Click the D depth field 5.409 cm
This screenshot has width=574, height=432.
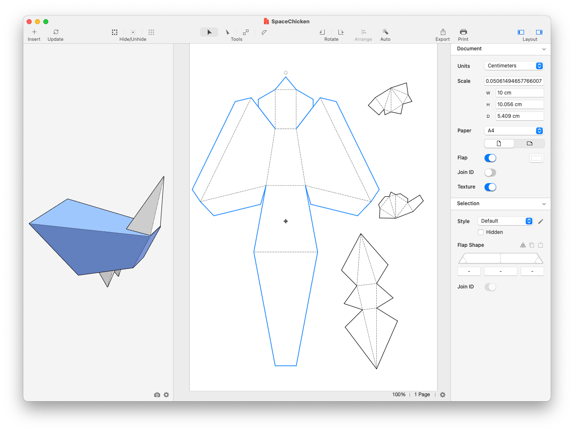(520, 116)
